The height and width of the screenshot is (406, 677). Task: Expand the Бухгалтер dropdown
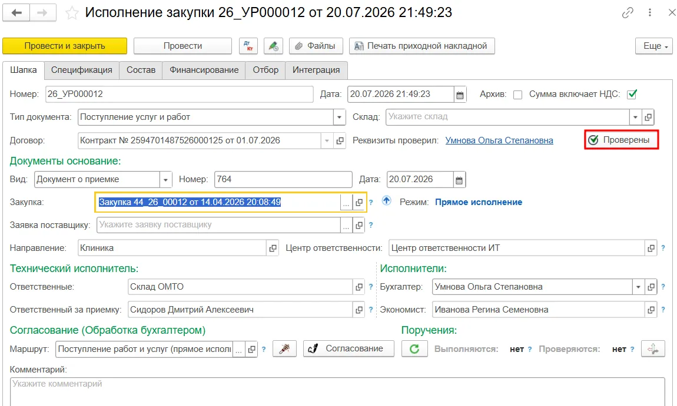coord(638,287)
